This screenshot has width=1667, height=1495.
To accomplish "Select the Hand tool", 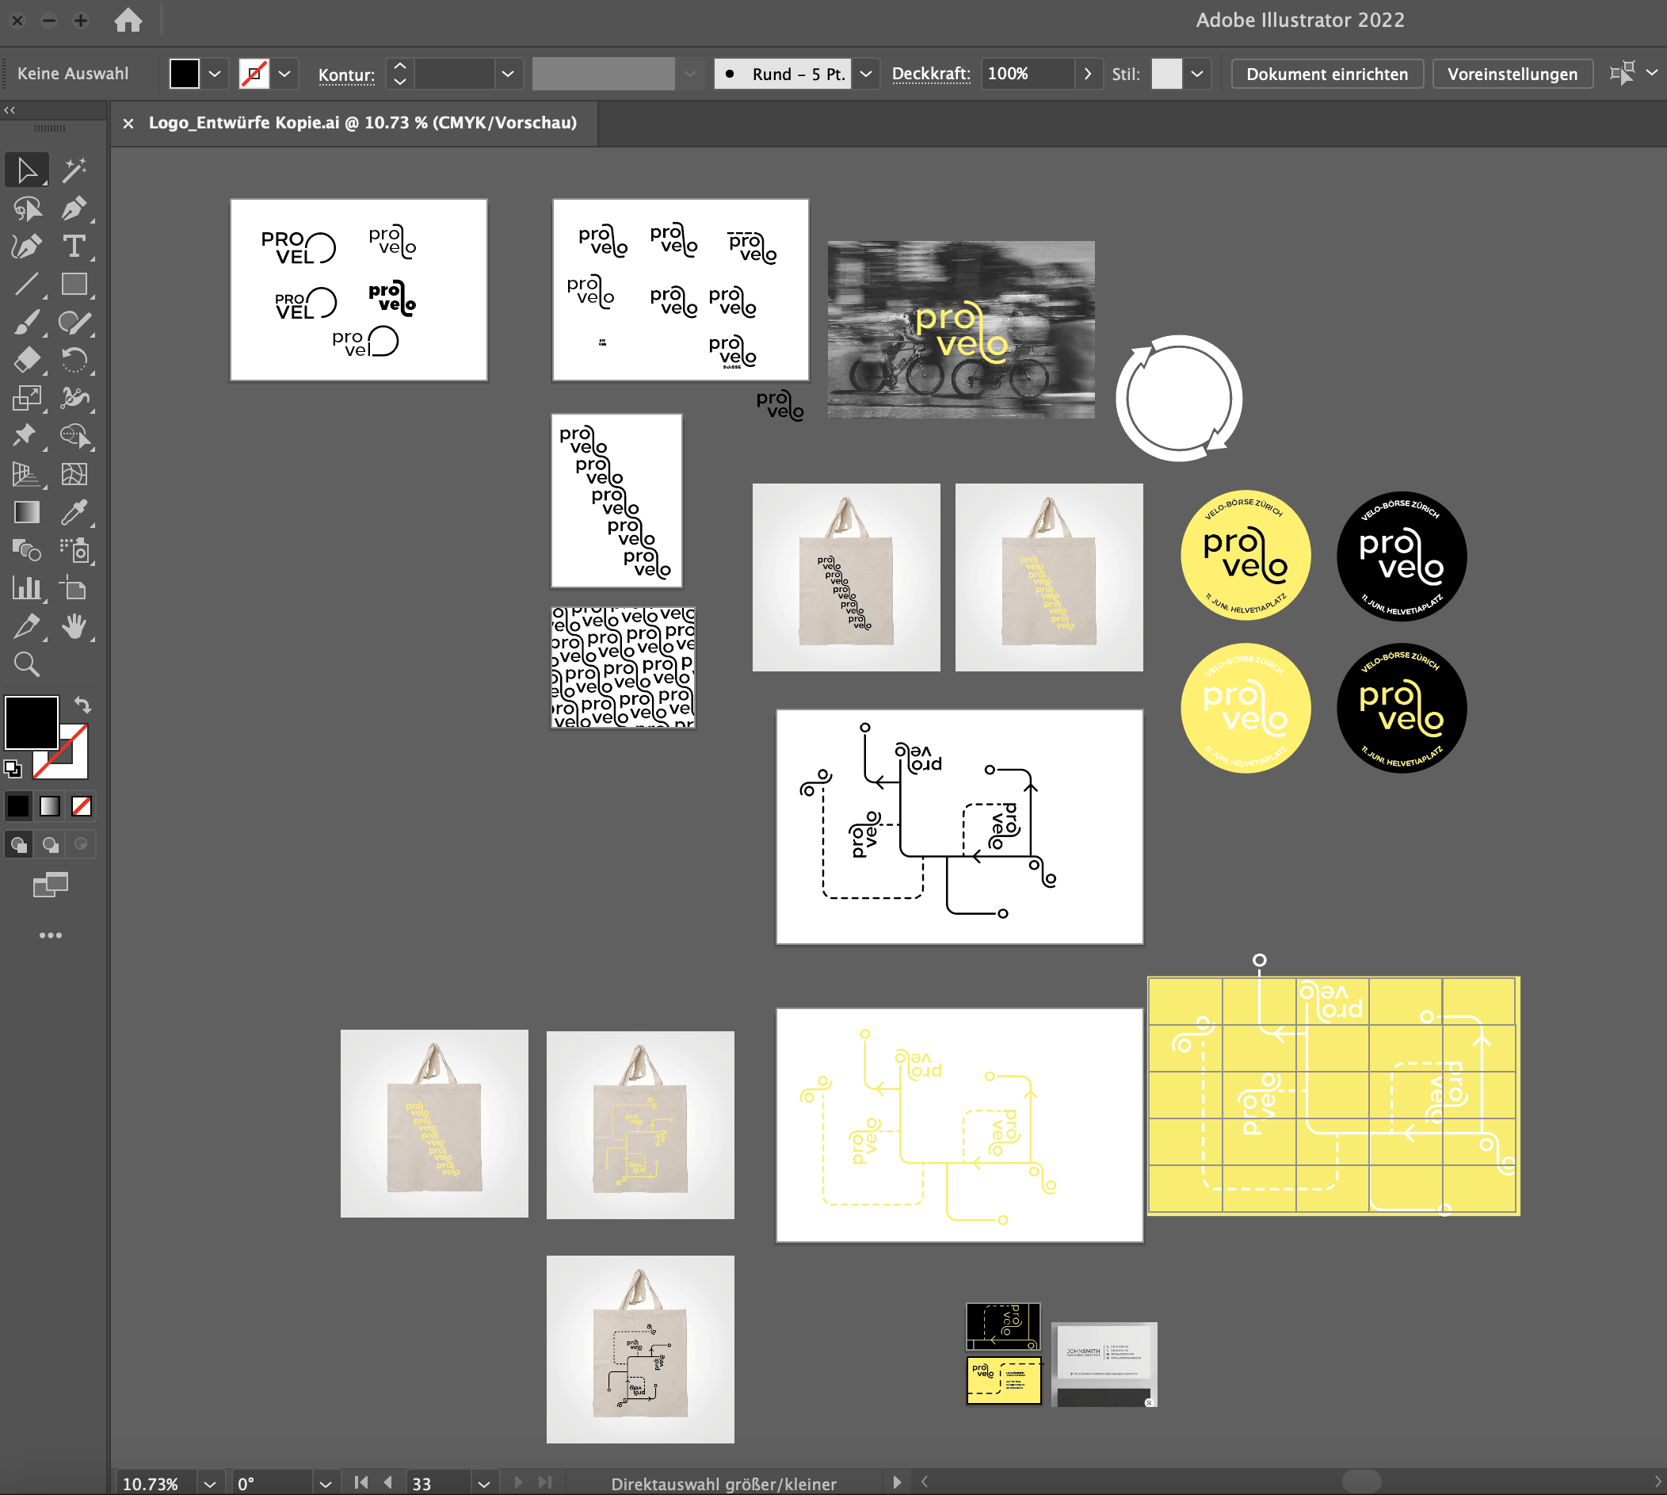I will point(74,626).
